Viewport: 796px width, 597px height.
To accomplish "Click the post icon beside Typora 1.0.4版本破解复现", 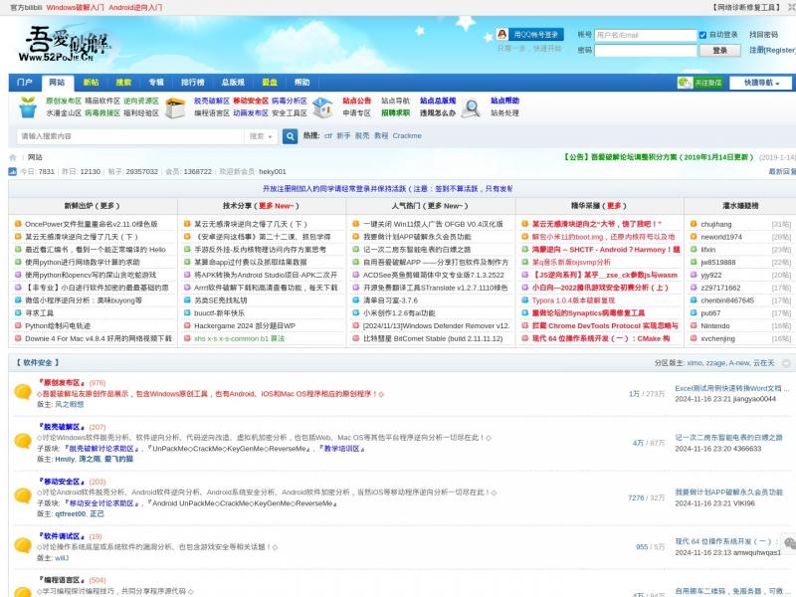I will click(525, 300).
